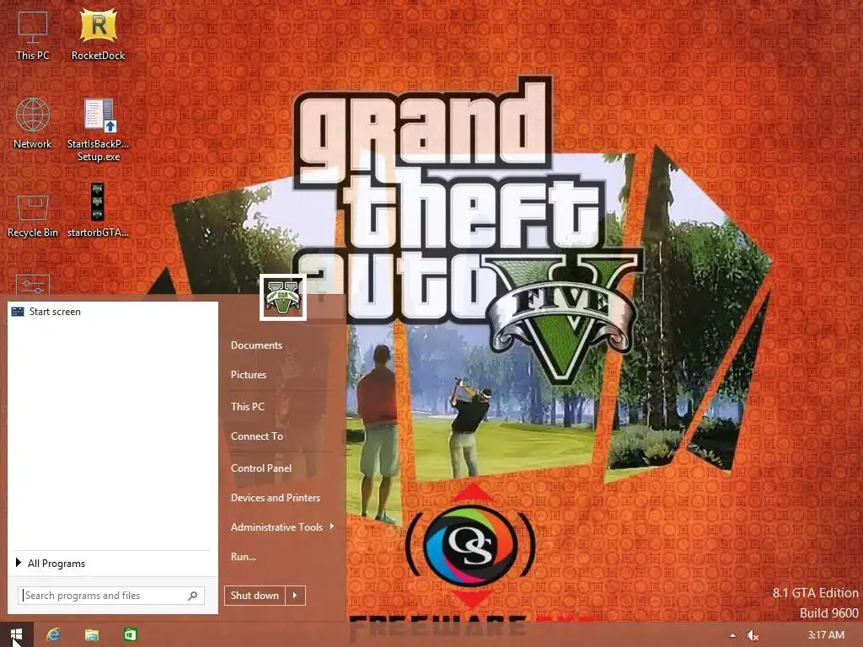Click Run... in Start menu
This screenshot has height=647, width=863.
click(x=244, y=557)
